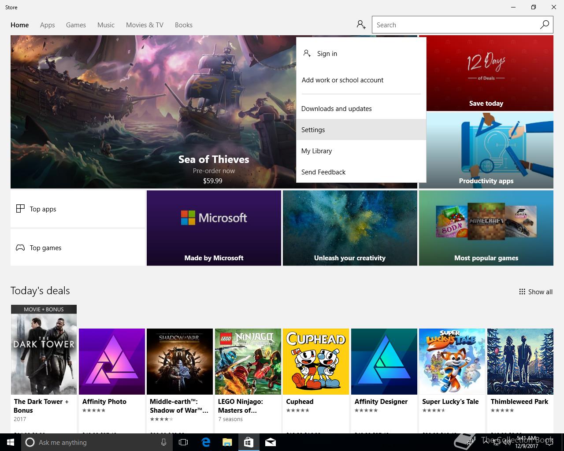Viewport: 564px width, 451px height.
Task: Switch to the Home tab
Action: (x=20, y=25)
